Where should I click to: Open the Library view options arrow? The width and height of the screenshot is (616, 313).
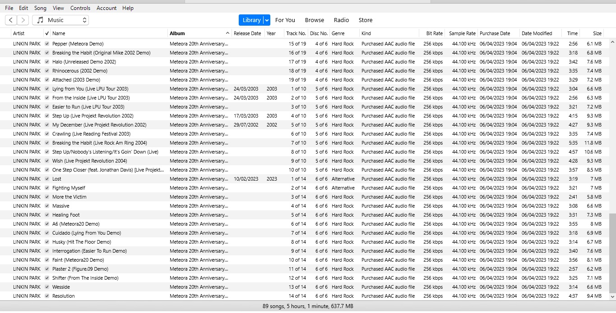[267, 20]
